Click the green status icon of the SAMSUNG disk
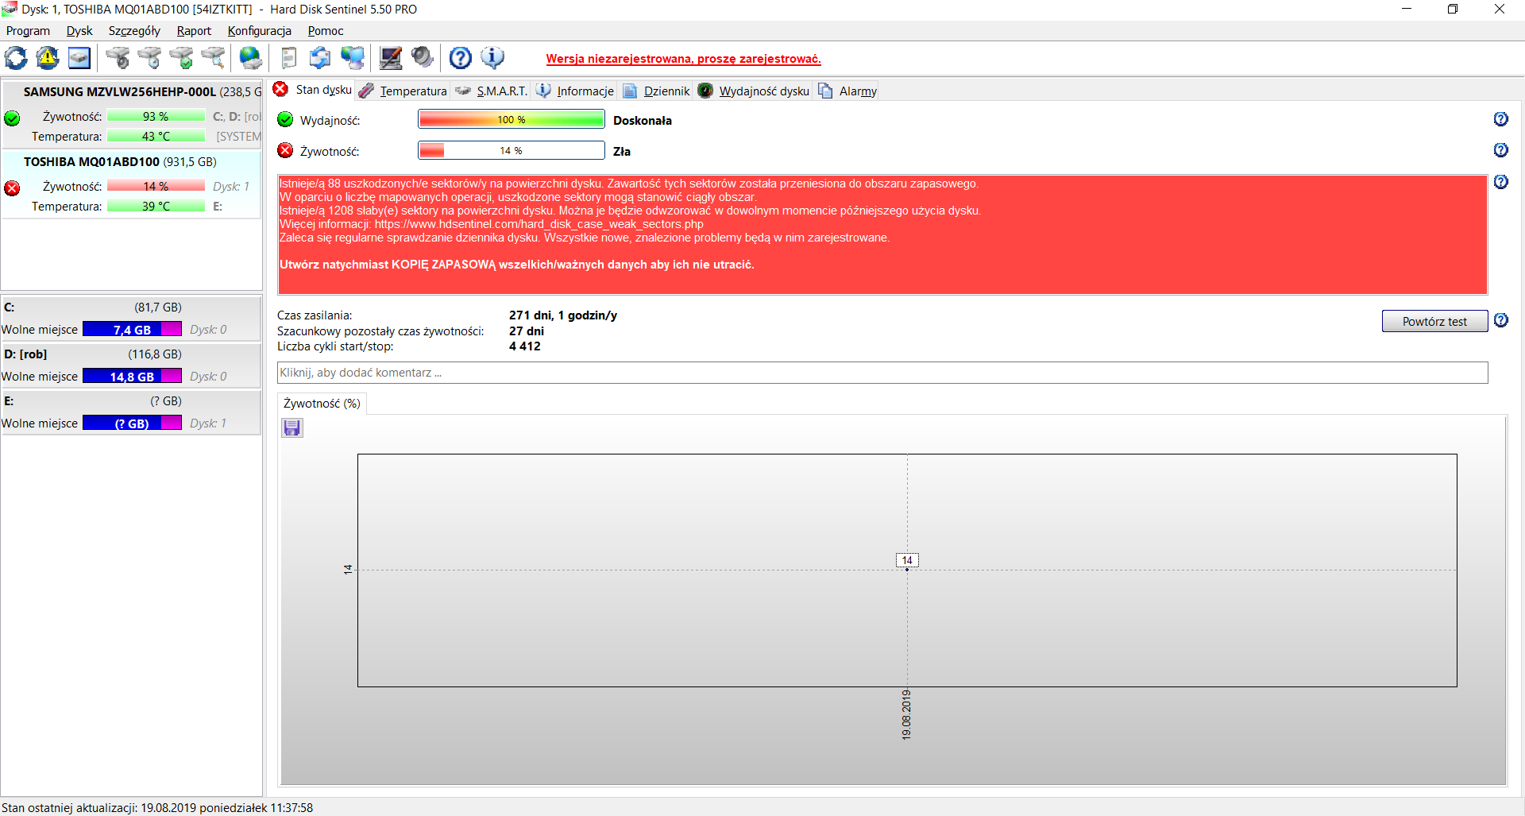Image resolution: width=1525 pixels, height=816 pixels. [x=12, y=118]
